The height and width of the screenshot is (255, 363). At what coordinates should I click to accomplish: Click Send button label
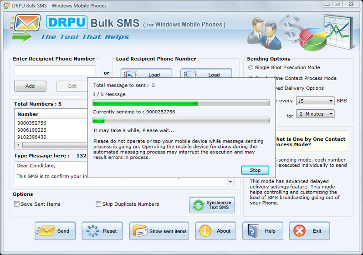pyautogui.click(x=63, y=231)
